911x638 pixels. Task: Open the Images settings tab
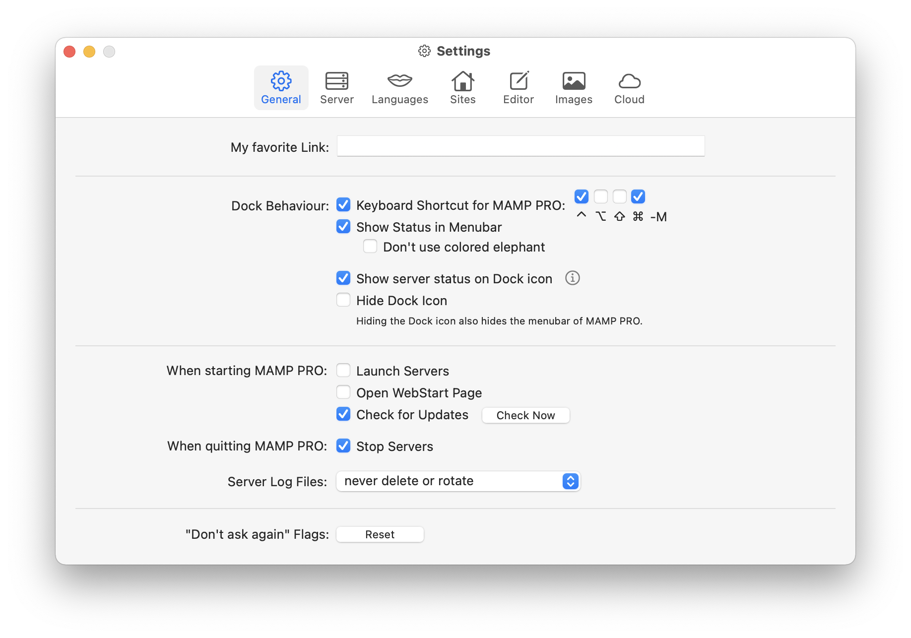pyautogui.click(x=574, y=88)
